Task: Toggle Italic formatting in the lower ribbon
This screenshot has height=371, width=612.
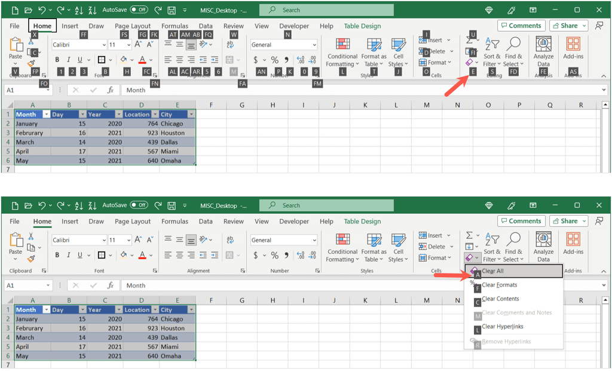Action: click(69, 255)
